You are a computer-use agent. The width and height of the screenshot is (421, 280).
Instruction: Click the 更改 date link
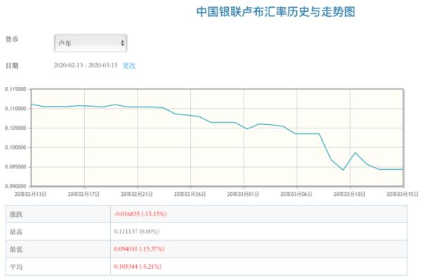pyautogui.click(x=129, y=65)
